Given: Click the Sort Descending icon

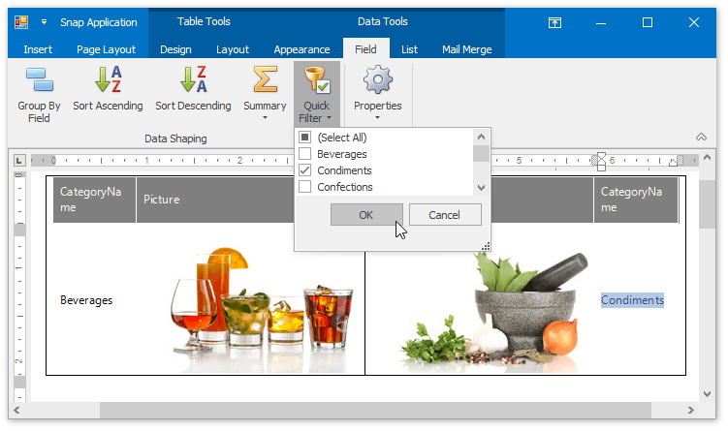Looking at the screenshot, I should click(x=193, y=79).
